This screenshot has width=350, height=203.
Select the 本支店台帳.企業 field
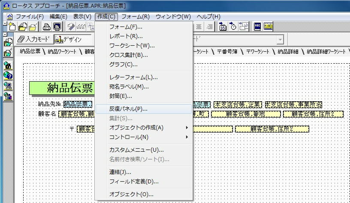(238, 105)
